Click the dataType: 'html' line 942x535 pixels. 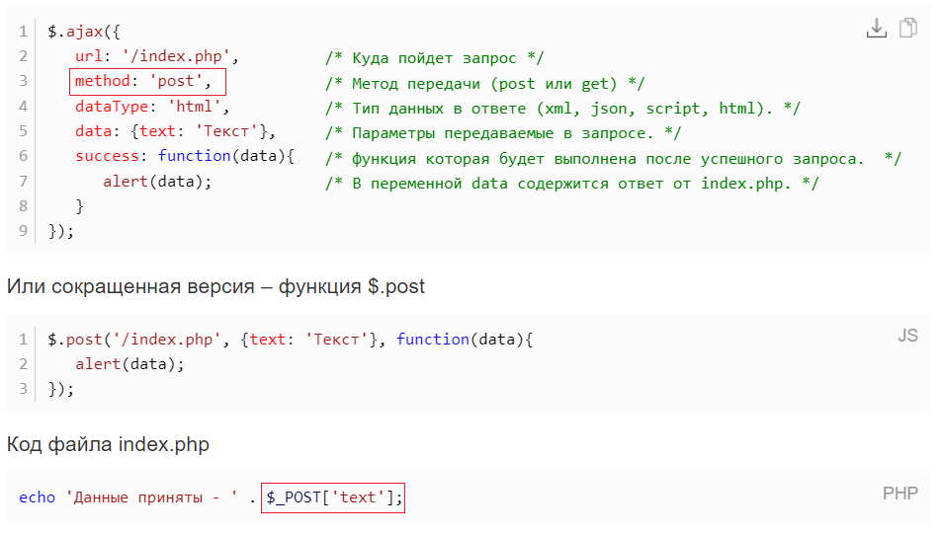[152, 107]
